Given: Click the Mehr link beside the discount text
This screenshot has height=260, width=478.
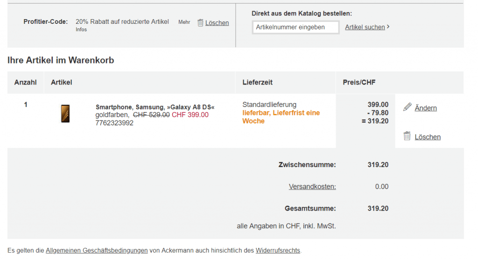Looking at the screenshot, I should [184, 22].
